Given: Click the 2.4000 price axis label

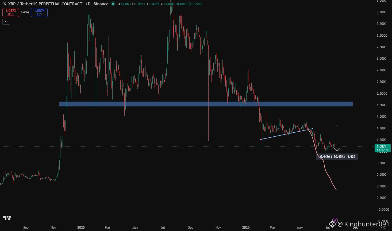Looking at the screenshot, I should point(382,70).
